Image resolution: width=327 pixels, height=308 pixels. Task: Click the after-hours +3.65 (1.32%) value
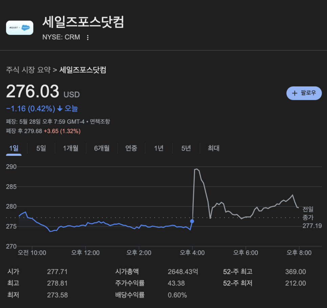click(x=62, y=131)
